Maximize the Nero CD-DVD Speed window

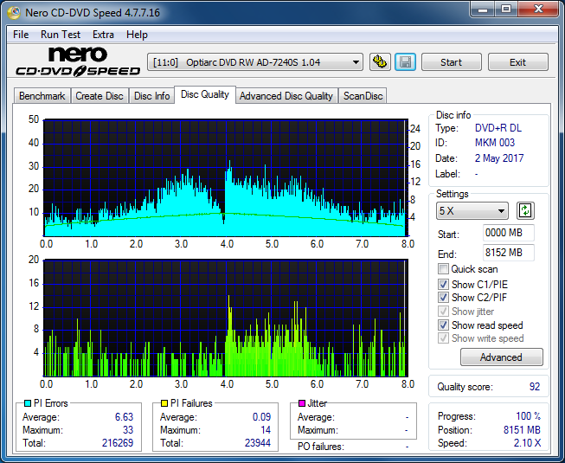[506, 10]
